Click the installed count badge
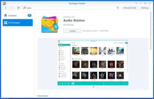154x99 pixels. coord(29,15)
